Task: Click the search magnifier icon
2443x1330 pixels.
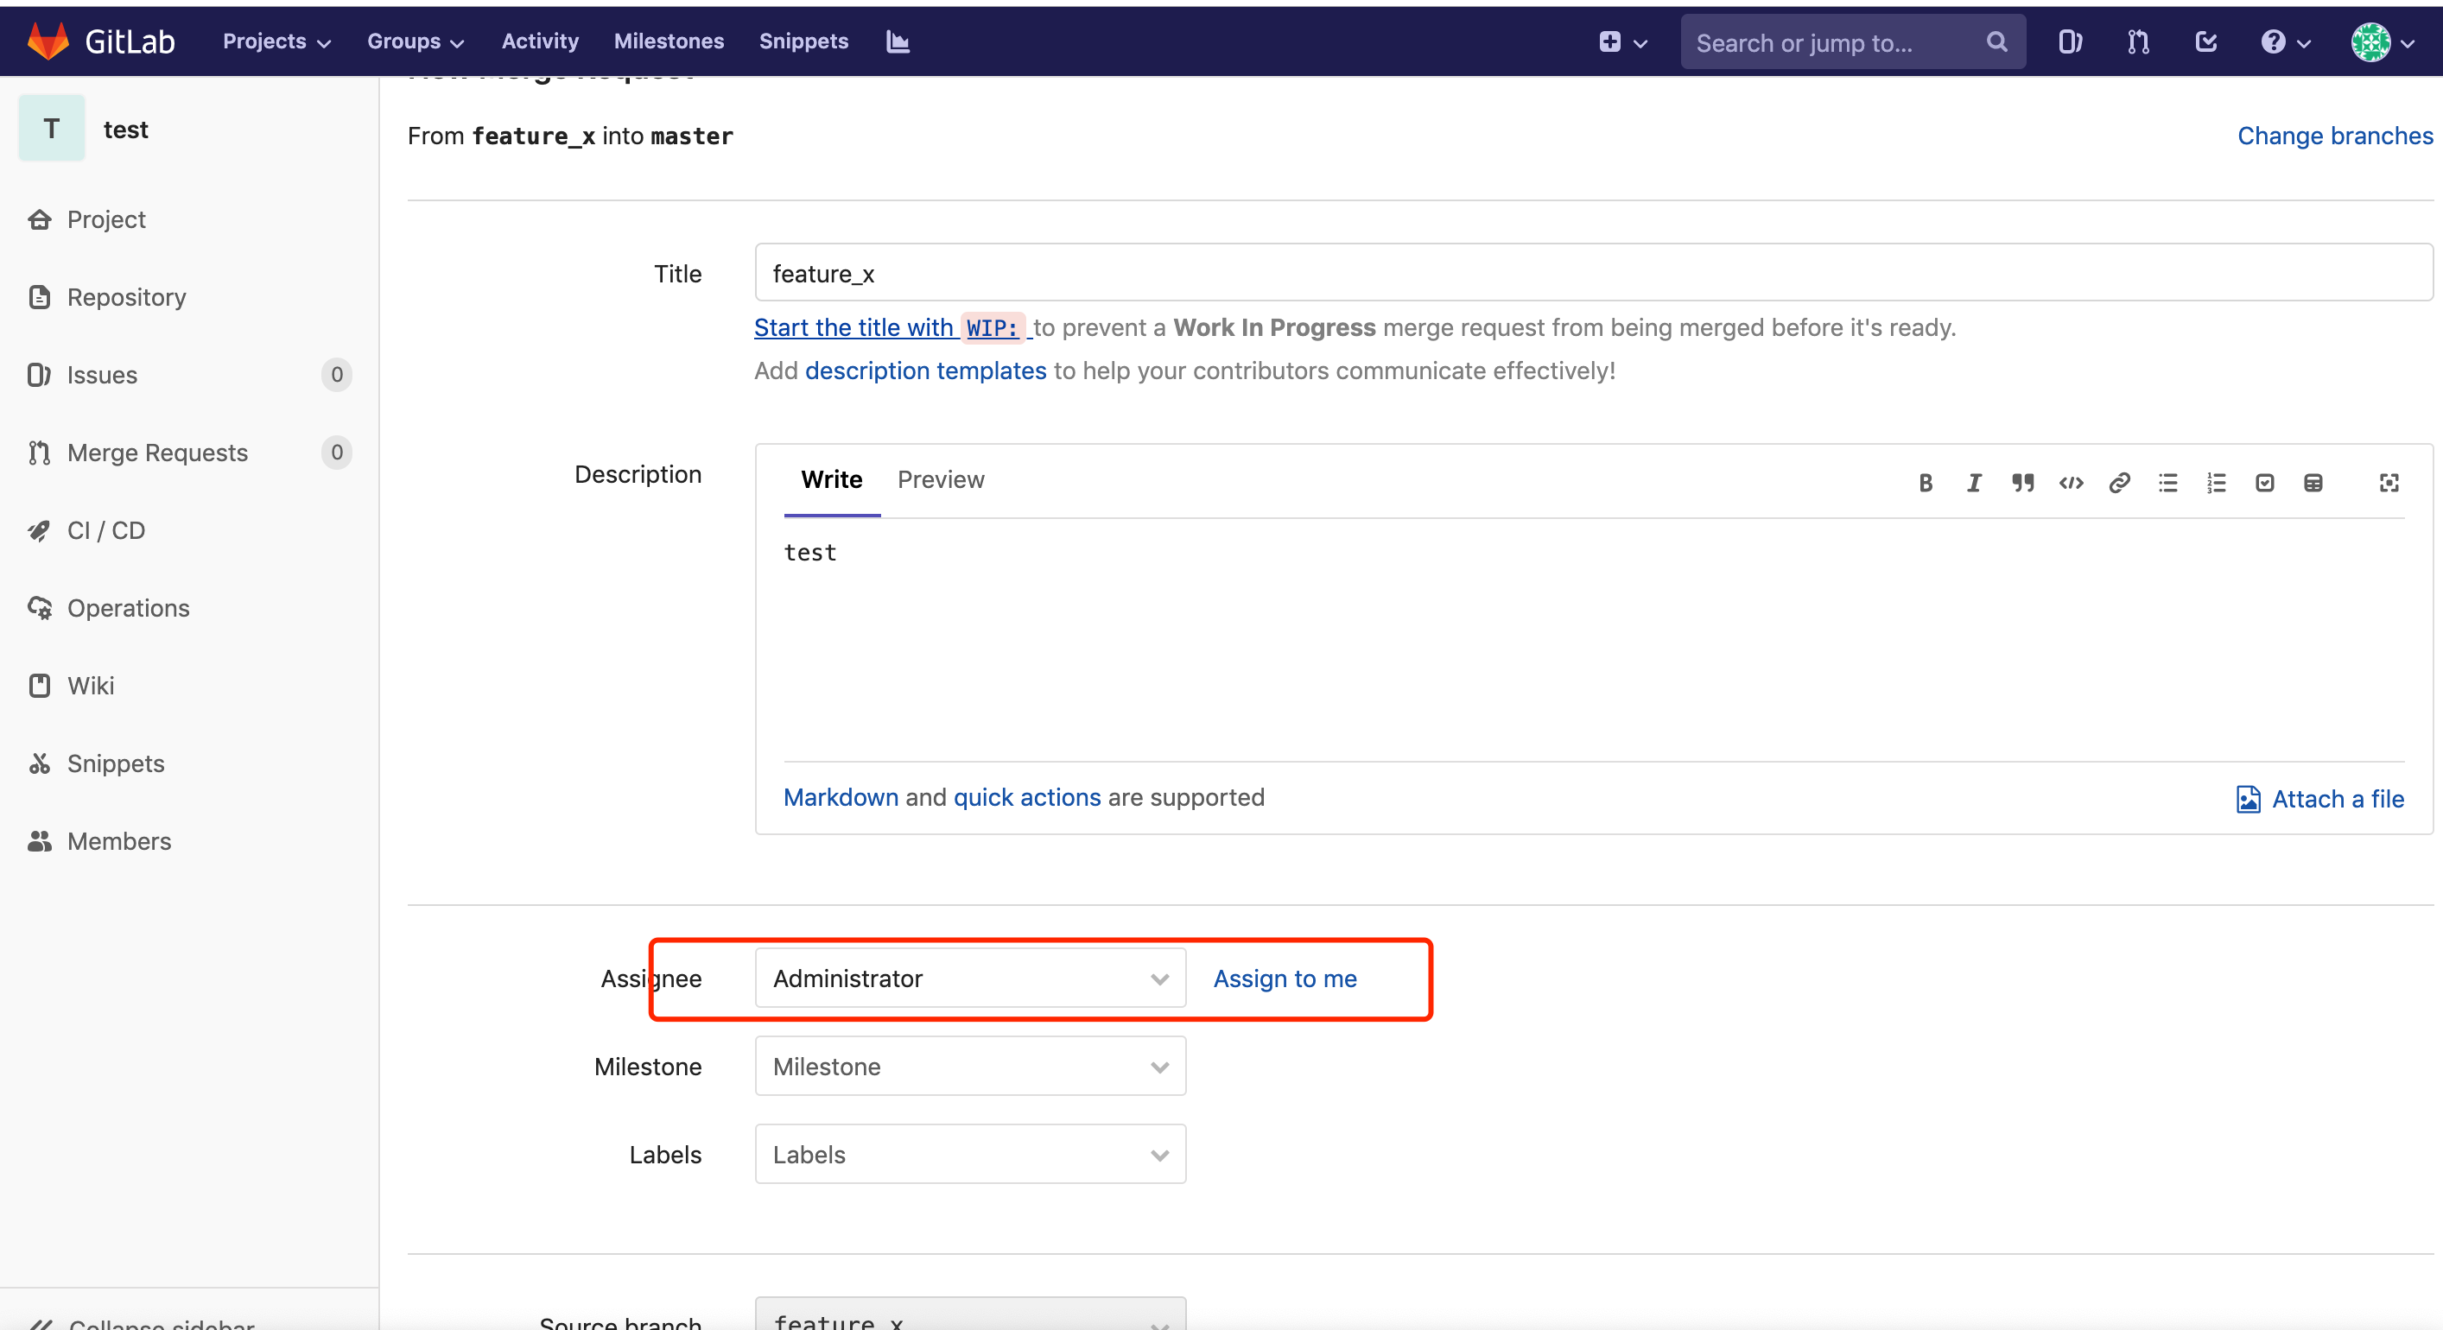Action: 1996,41
